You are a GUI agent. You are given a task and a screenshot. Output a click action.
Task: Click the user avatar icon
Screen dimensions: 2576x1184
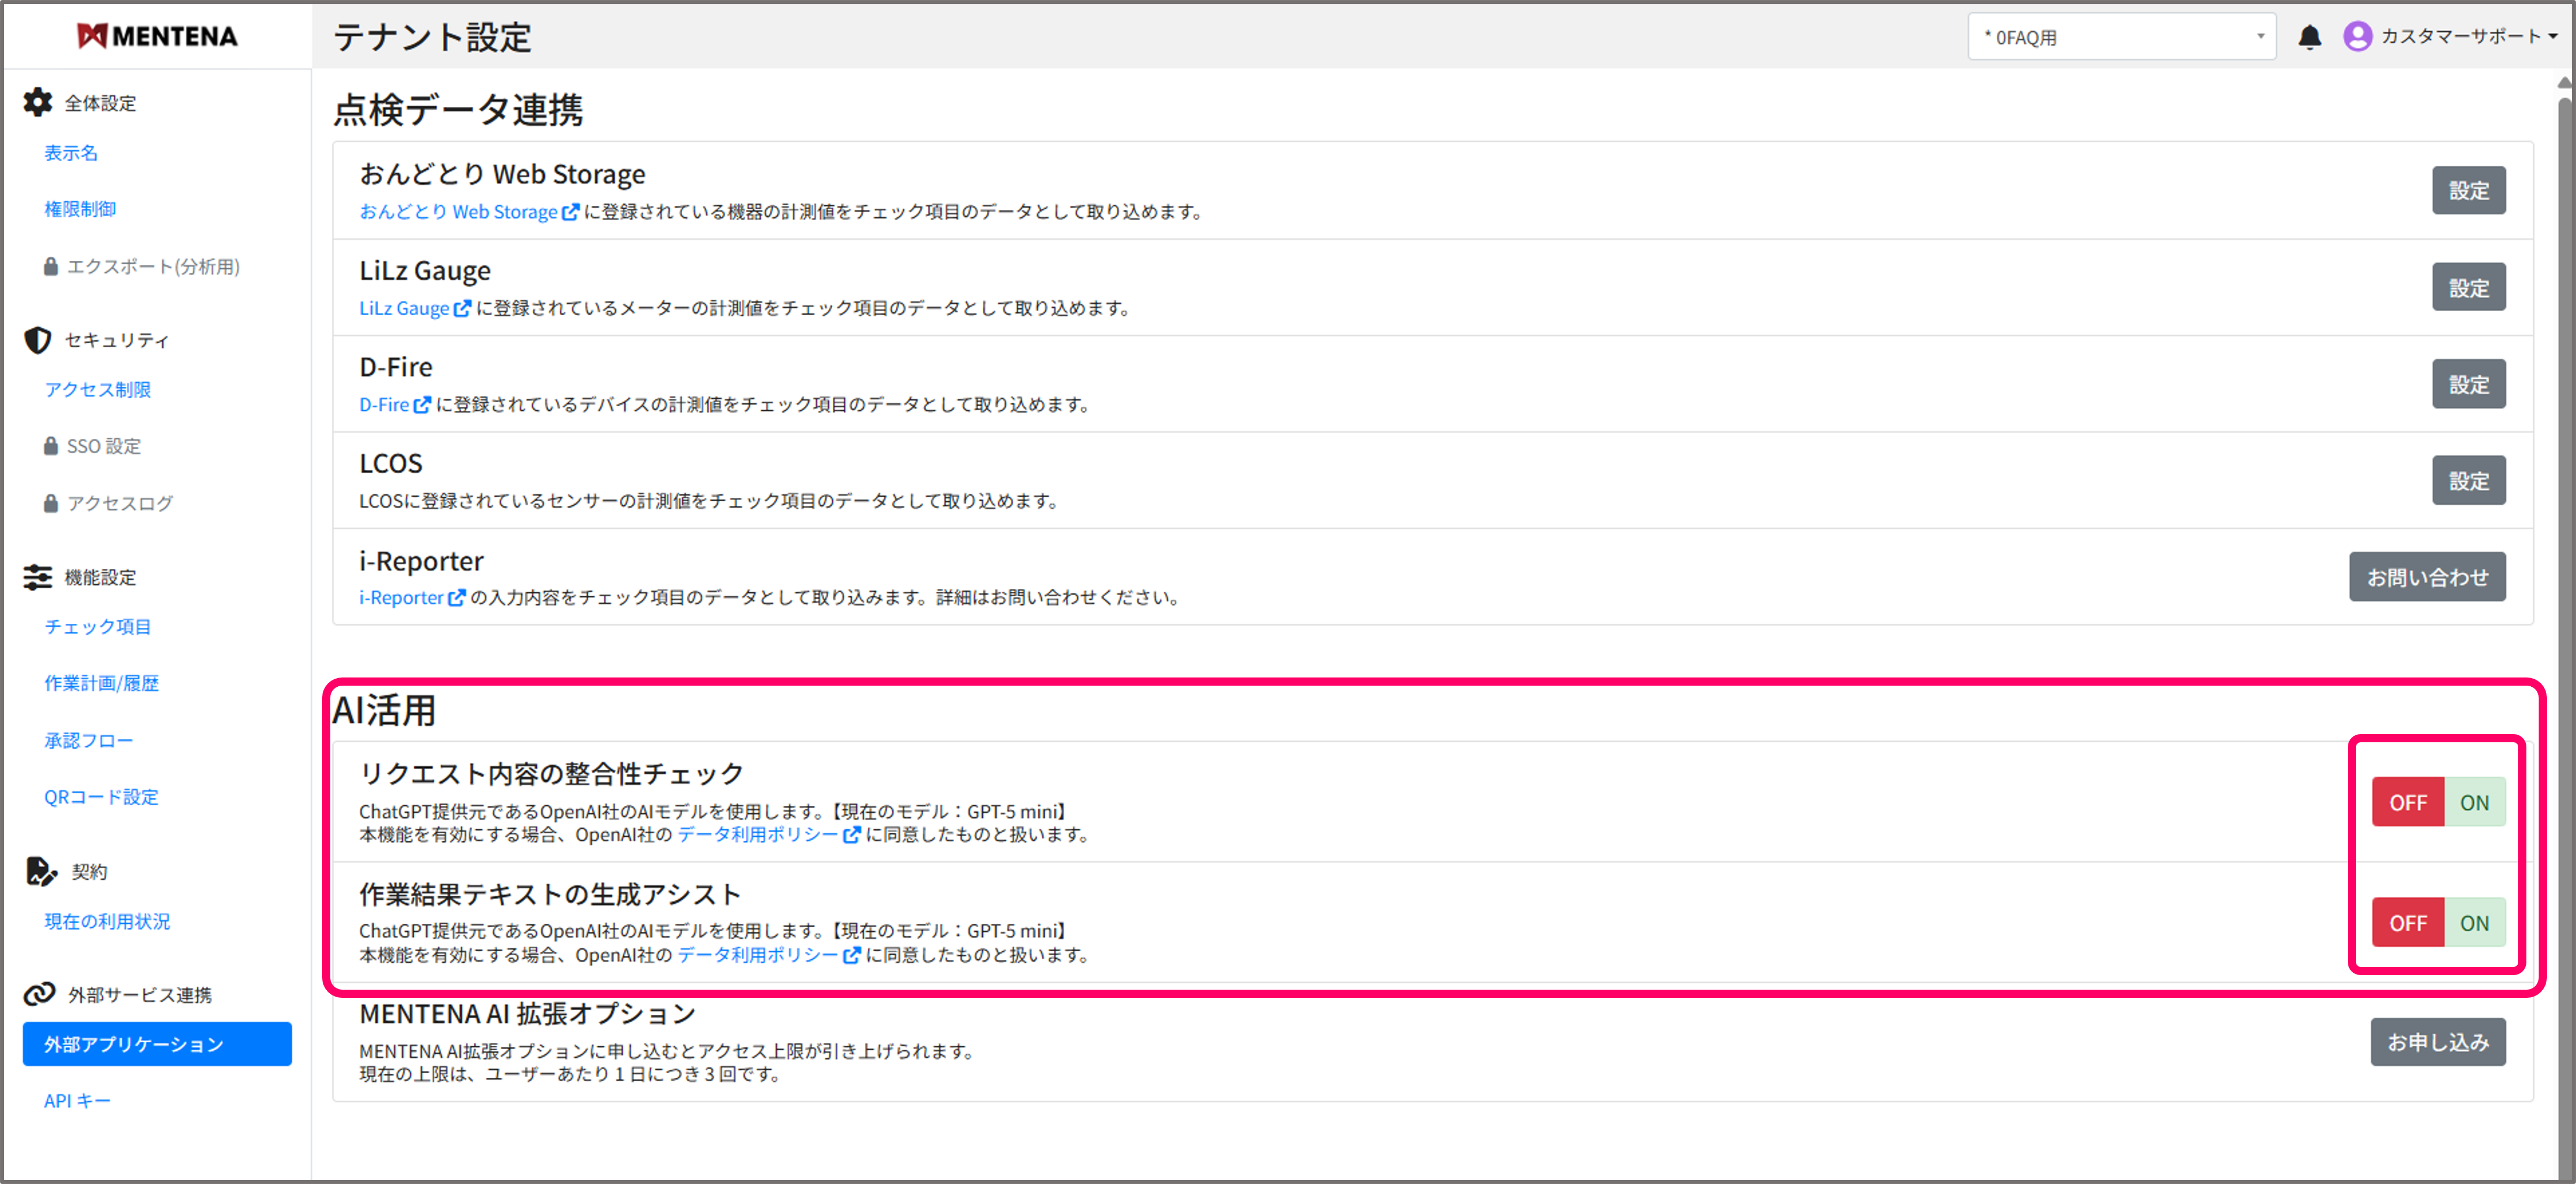pyautogui.click(x=2357, y=37)
